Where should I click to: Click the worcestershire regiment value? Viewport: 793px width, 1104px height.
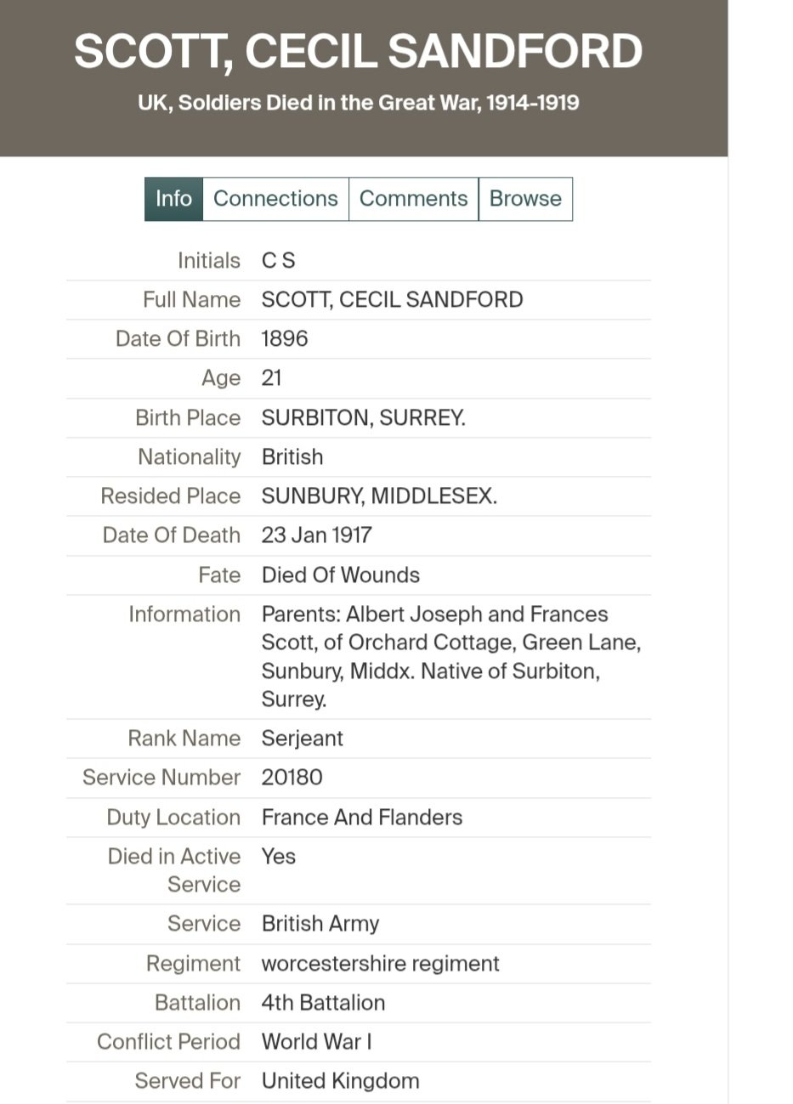pos(380,963)
